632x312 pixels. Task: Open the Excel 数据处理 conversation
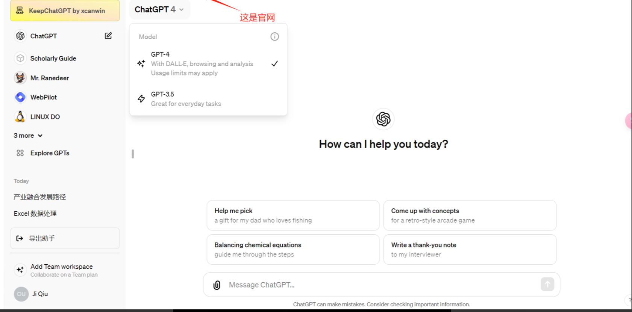pos(35,213)
